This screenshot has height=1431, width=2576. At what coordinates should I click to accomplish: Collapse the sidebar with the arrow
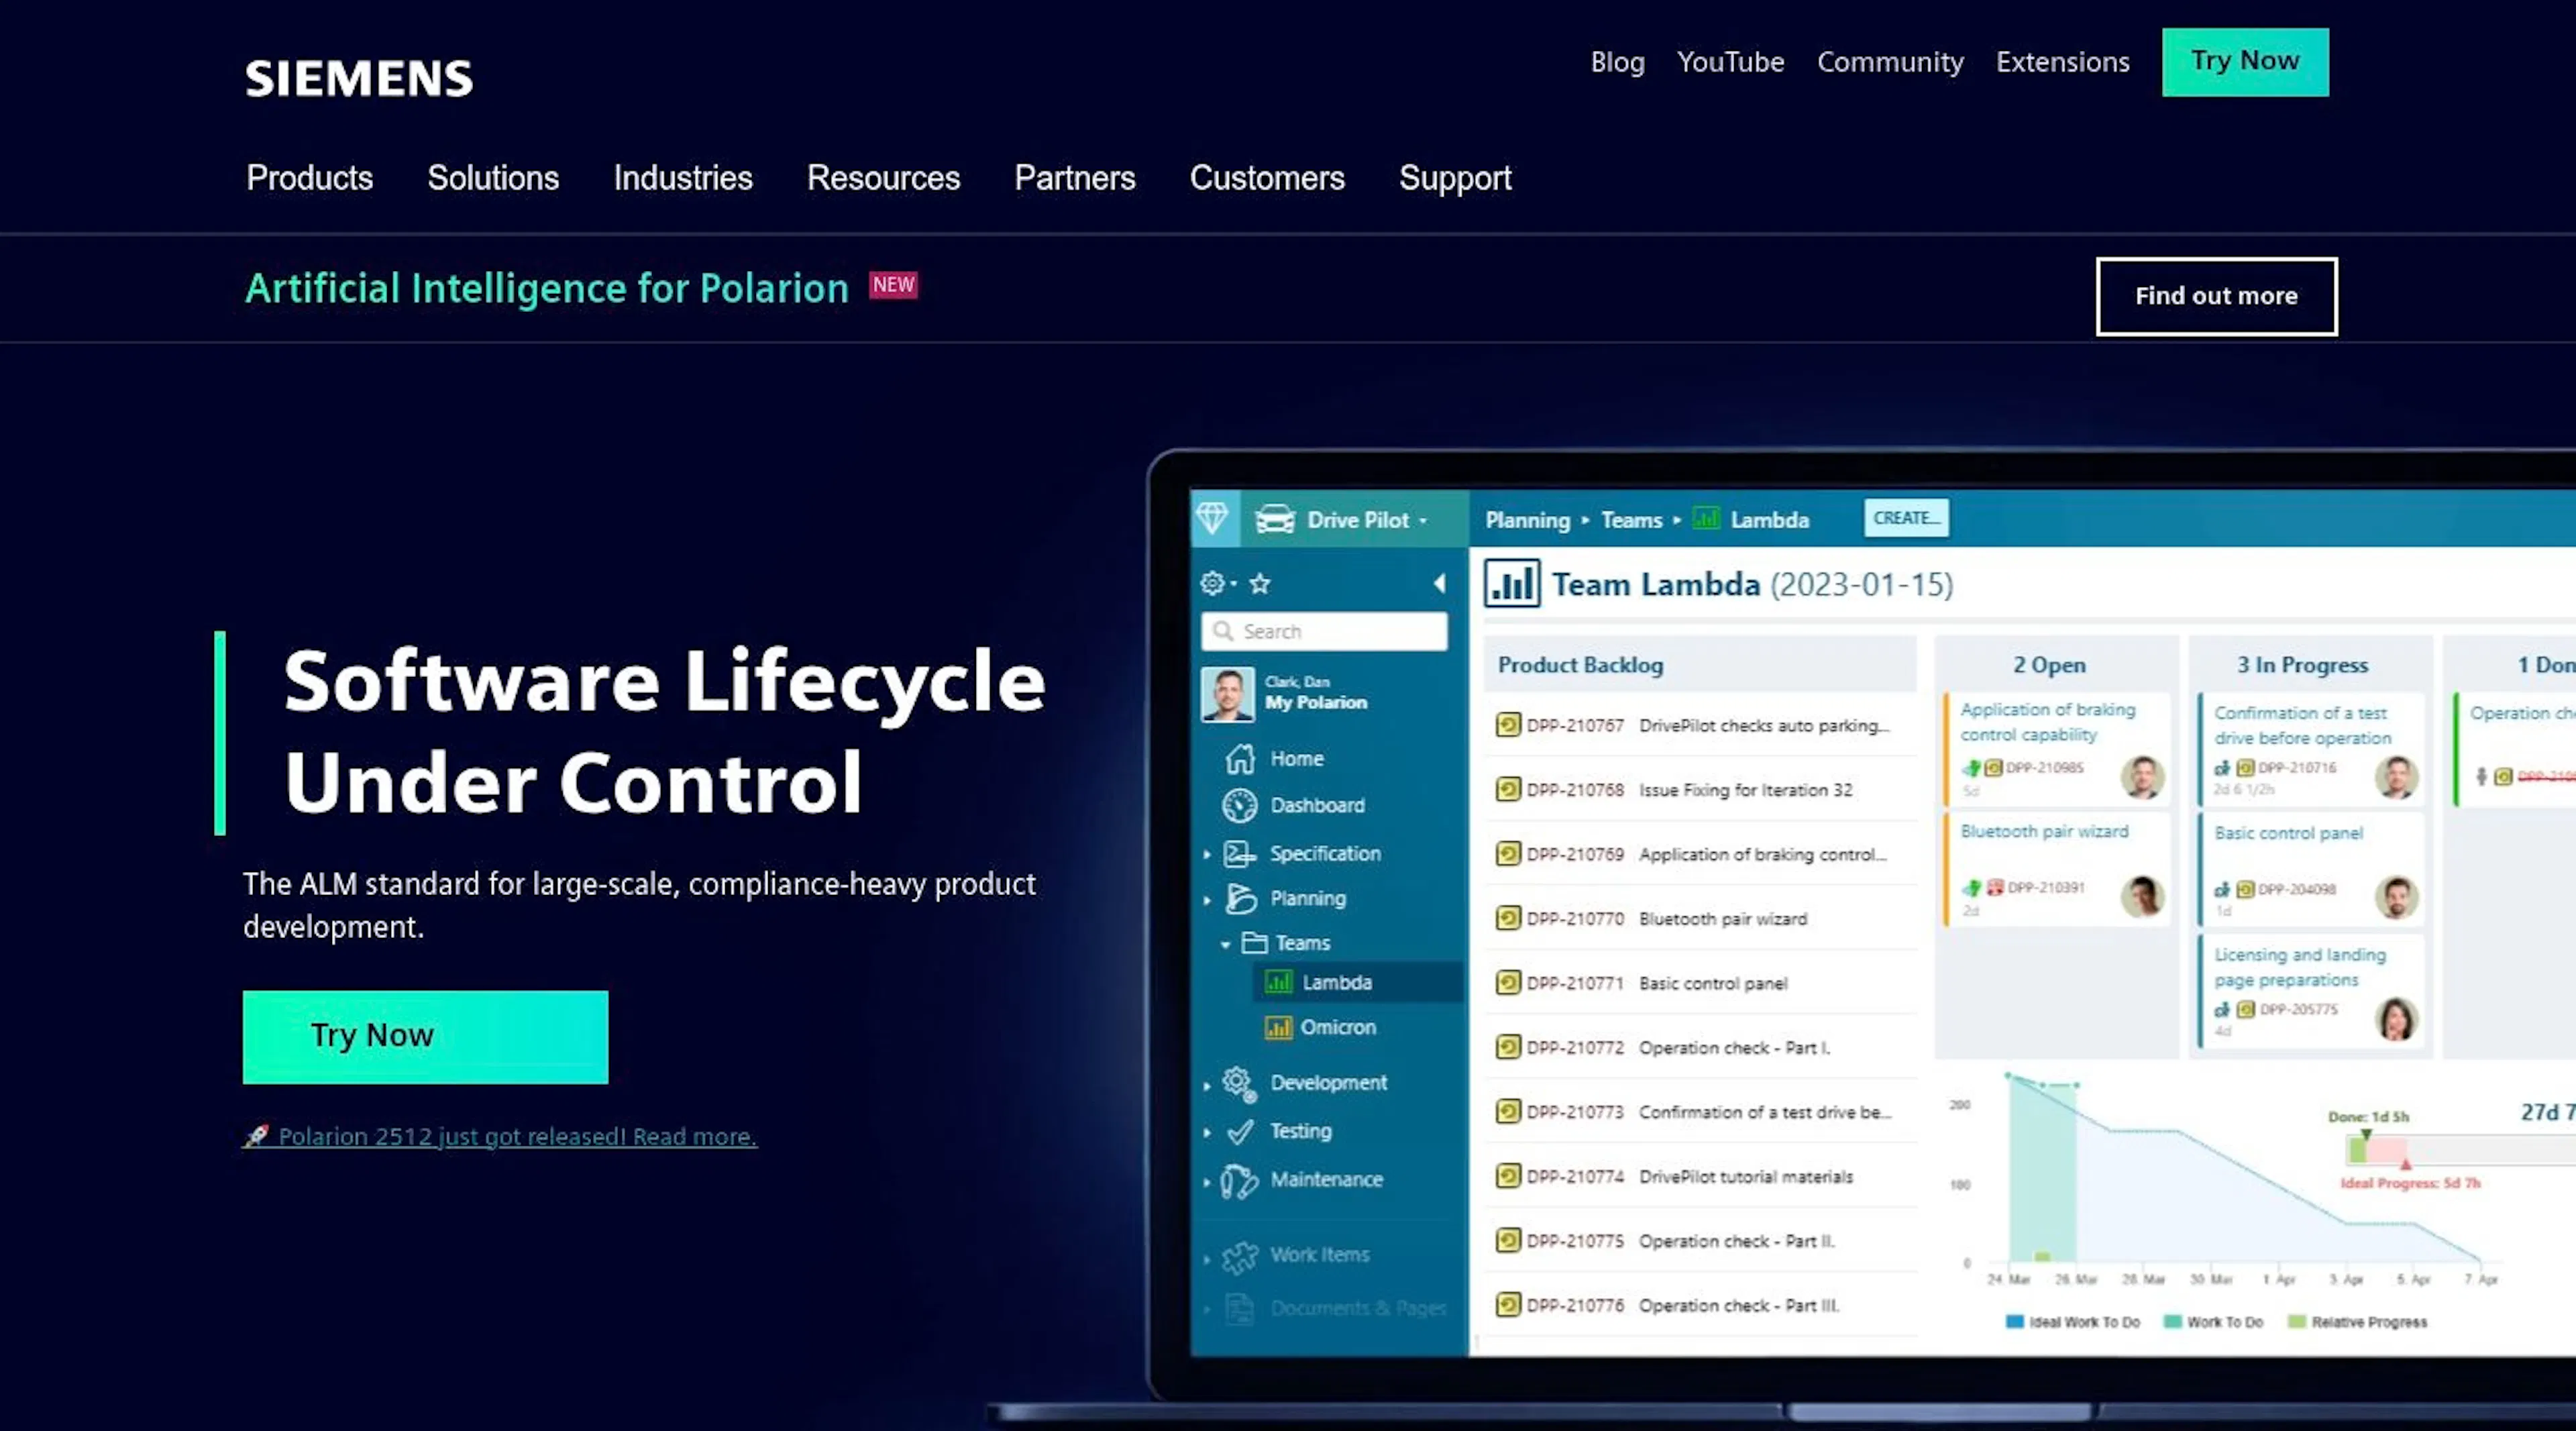[x=1439, y=583]
